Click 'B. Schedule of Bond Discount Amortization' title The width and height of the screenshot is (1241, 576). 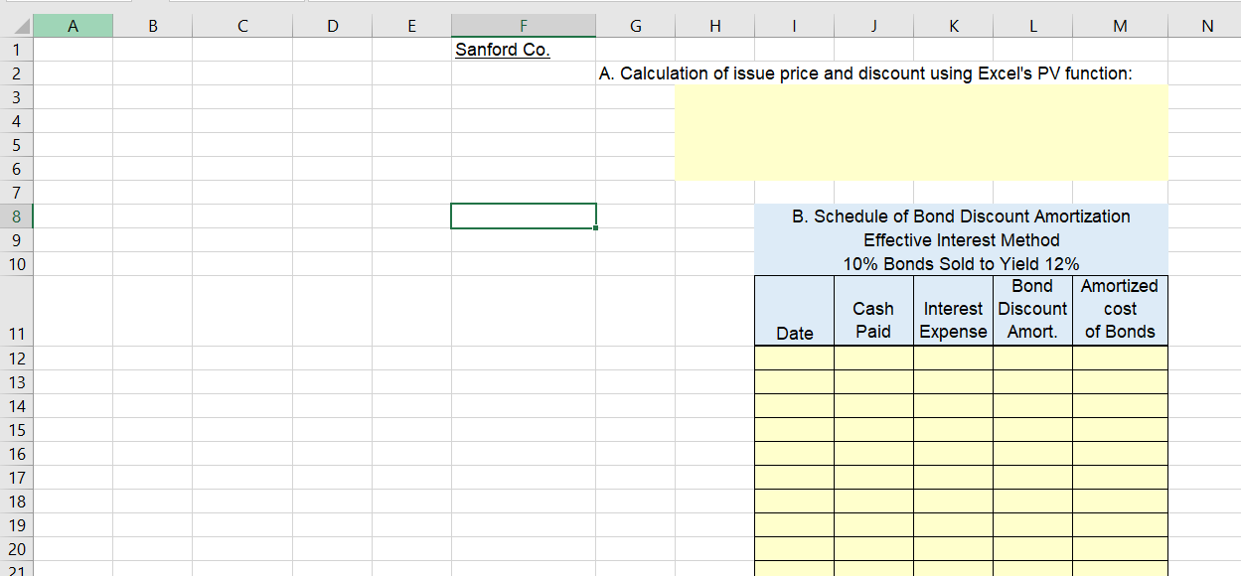pos(961,216)
